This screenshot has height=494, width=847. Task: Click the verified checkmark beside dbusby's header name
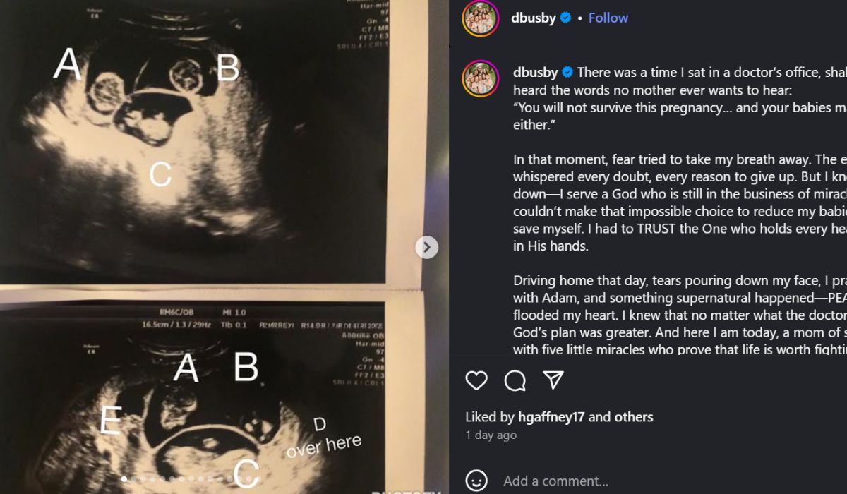pos(564,18)
